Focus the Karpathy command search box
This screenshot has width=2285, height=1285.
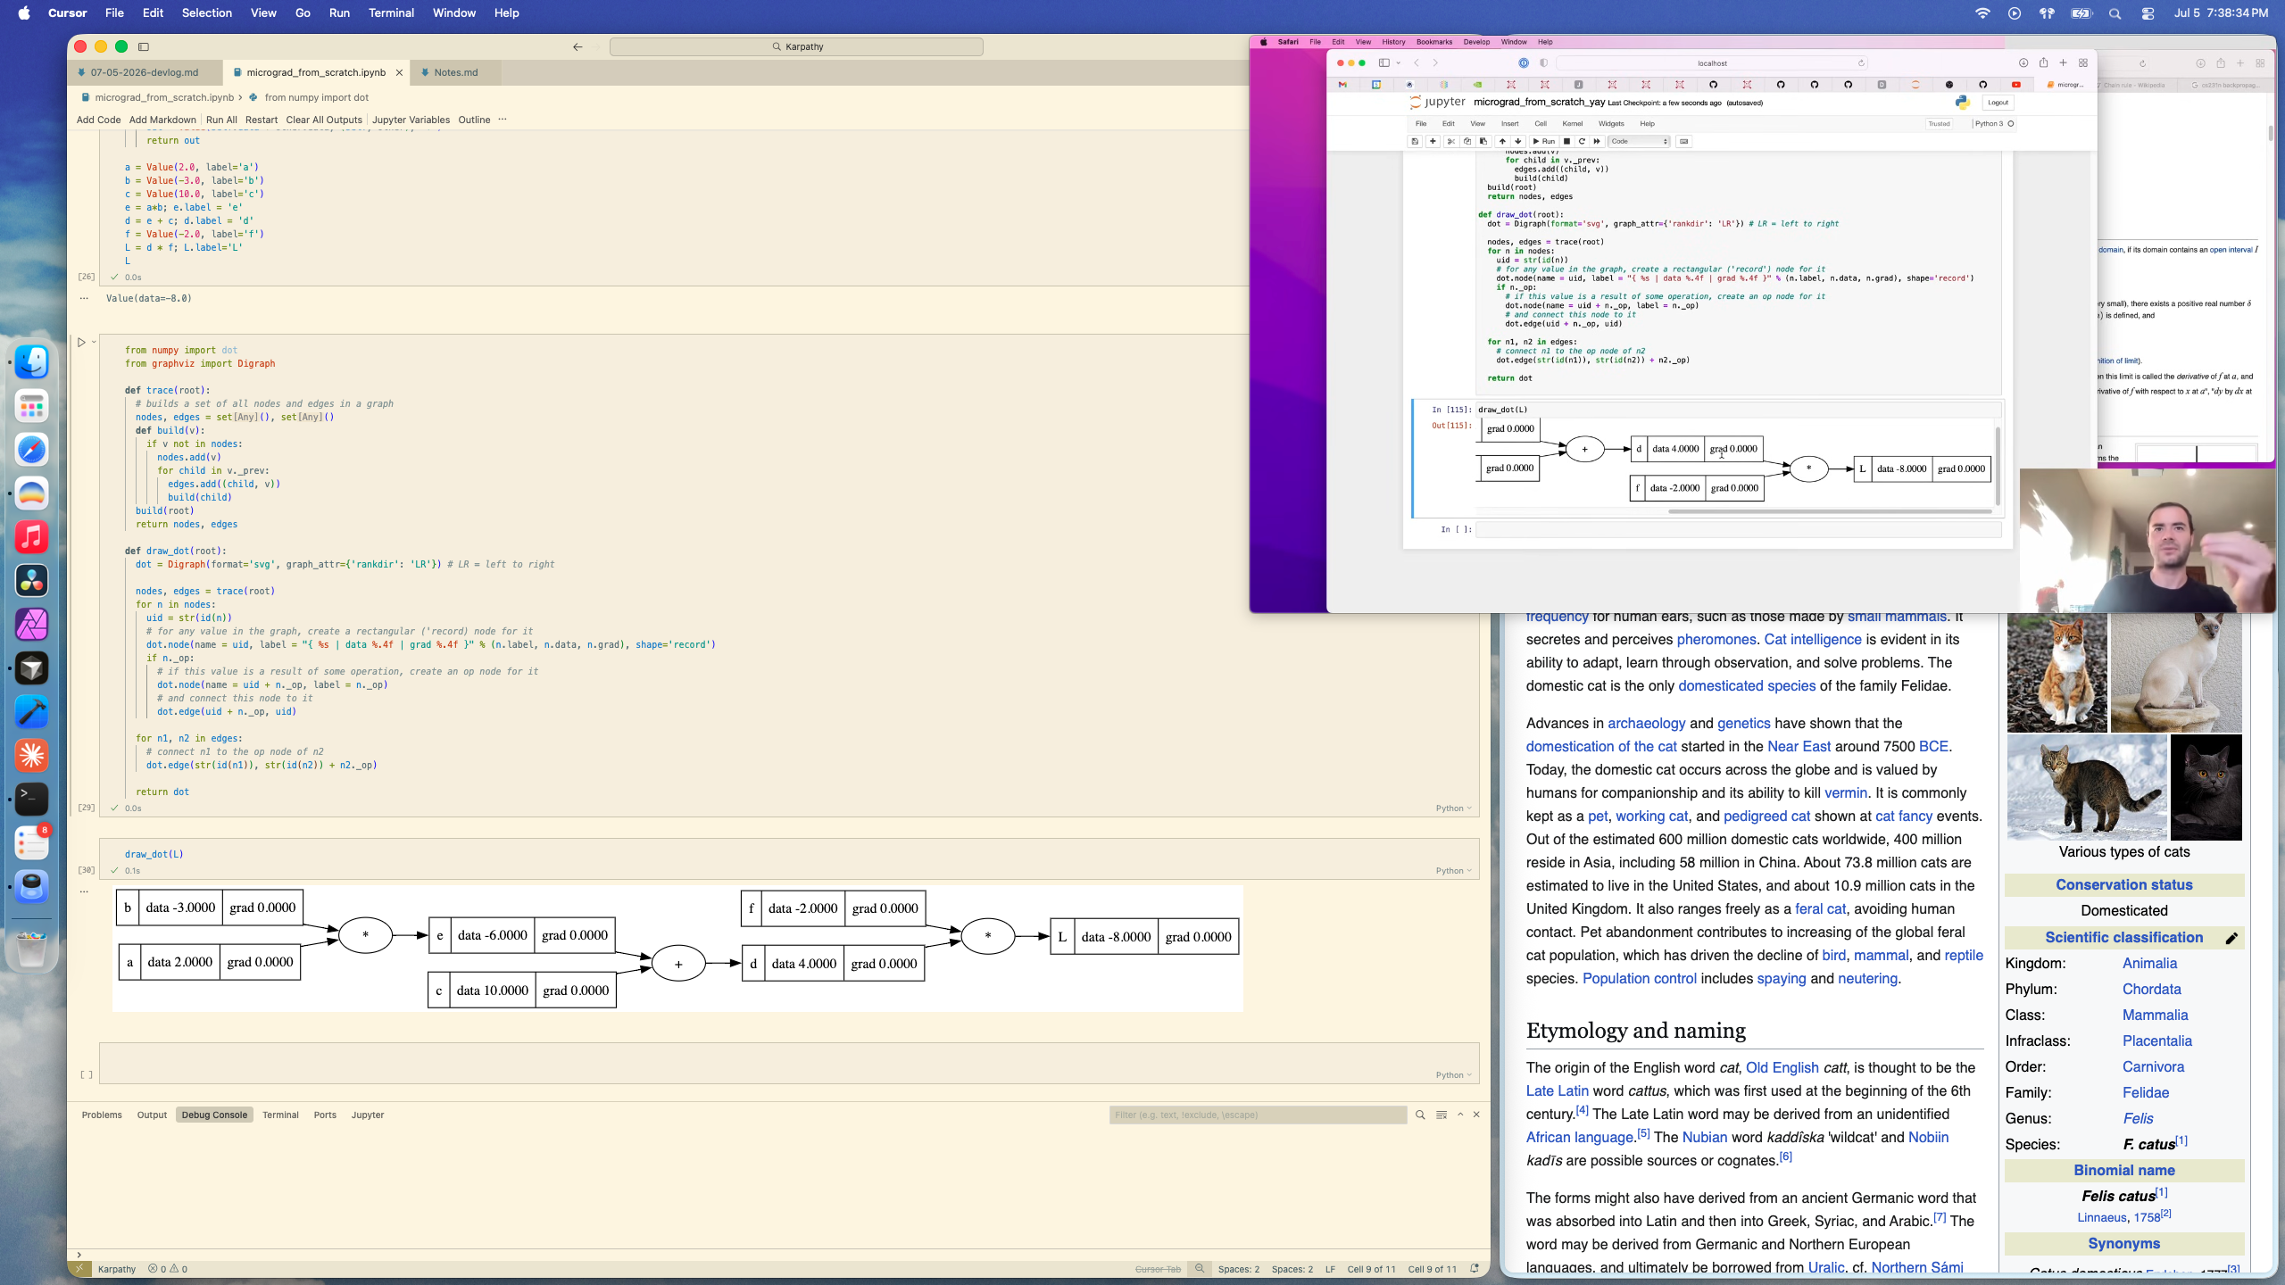coord(796,46)
